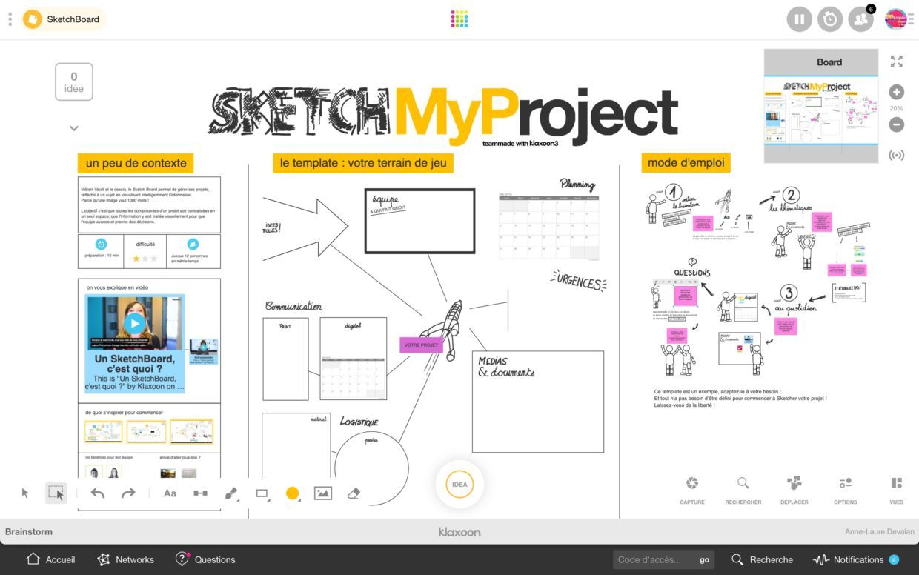Open the Questions section
This screenshot has height=575, width=919.
click(x=205, y=559)
